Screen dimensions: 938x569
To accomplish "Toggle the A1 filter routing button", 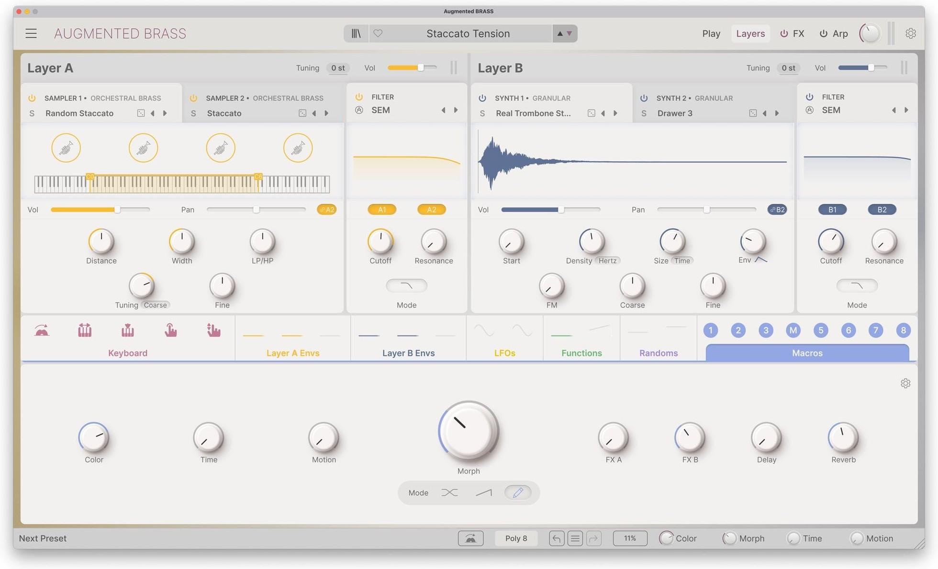I will [x=381, y=209].
